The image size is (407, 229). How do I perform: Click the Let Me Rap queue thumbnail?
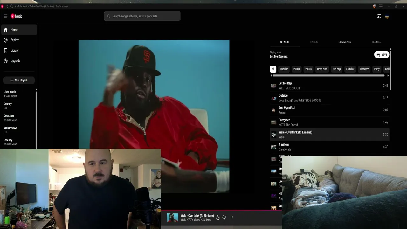tap(274, 86)
